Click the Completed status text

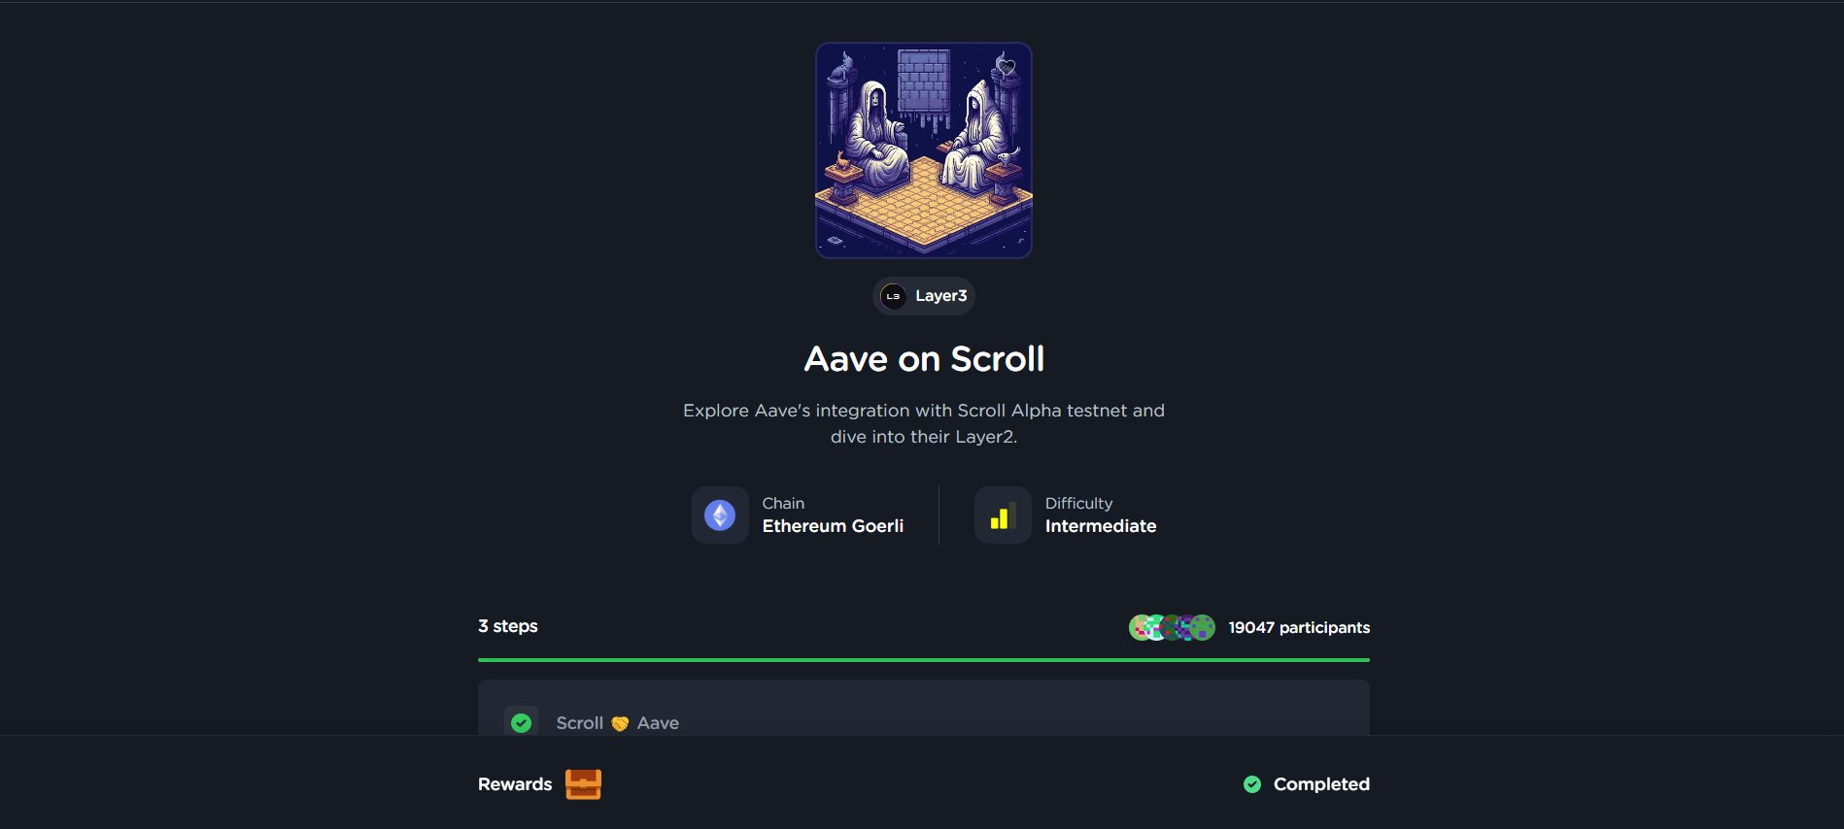[x=1321, y=784]
